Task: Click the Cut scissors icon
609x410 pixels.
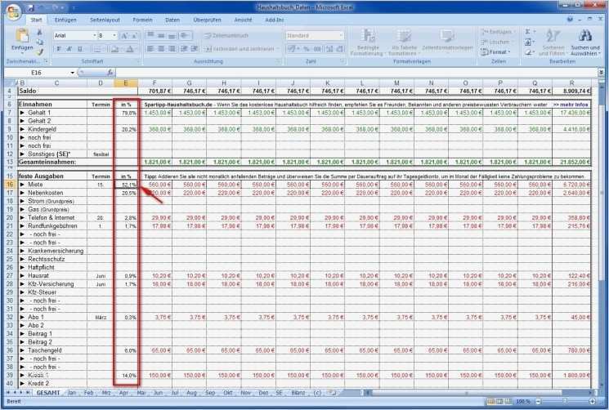Action: [39, 33]
